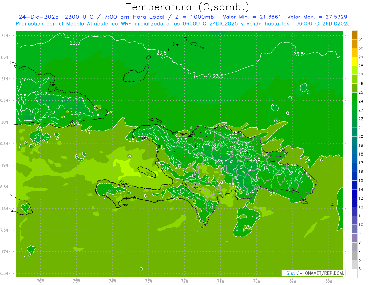The image size is (369, 285).
Task: Click the "75W" longitude label
Action: click(77, 281)
